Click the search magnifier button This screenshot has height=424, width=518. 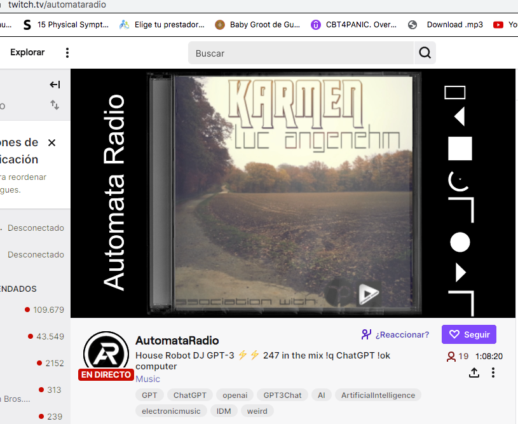click(425, 53)
